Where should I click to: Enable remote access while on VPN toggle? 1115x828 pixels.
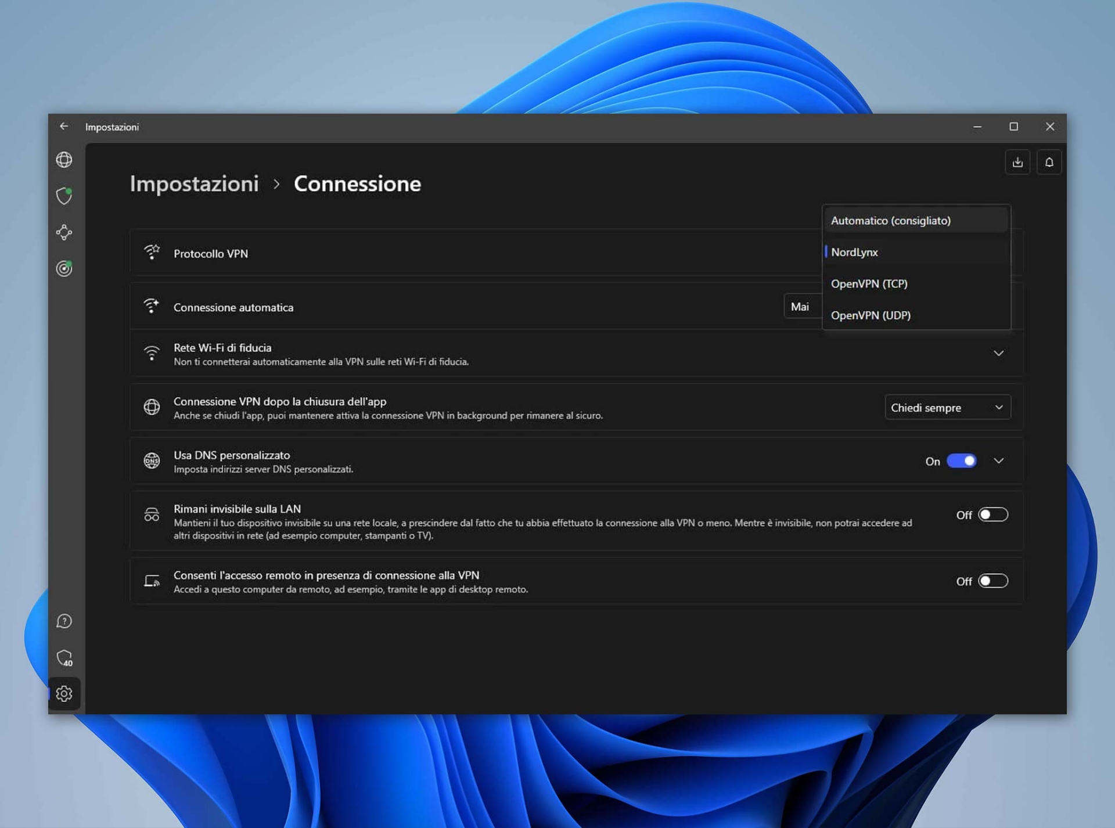(992, 581)
